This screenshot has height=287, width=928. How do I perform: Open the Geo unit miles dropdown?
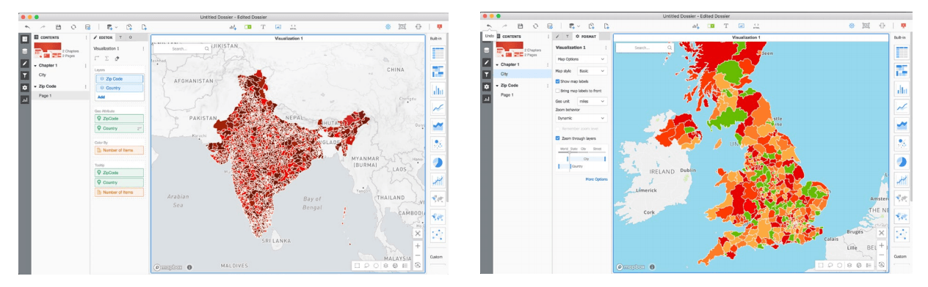[592, 101]
